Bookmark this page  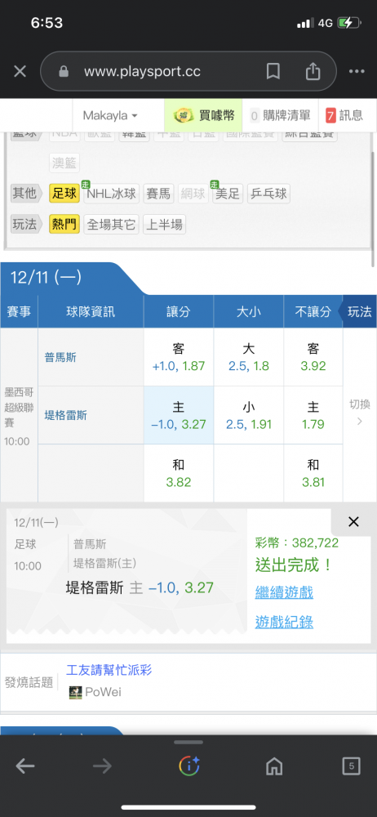tap(273, 71)
